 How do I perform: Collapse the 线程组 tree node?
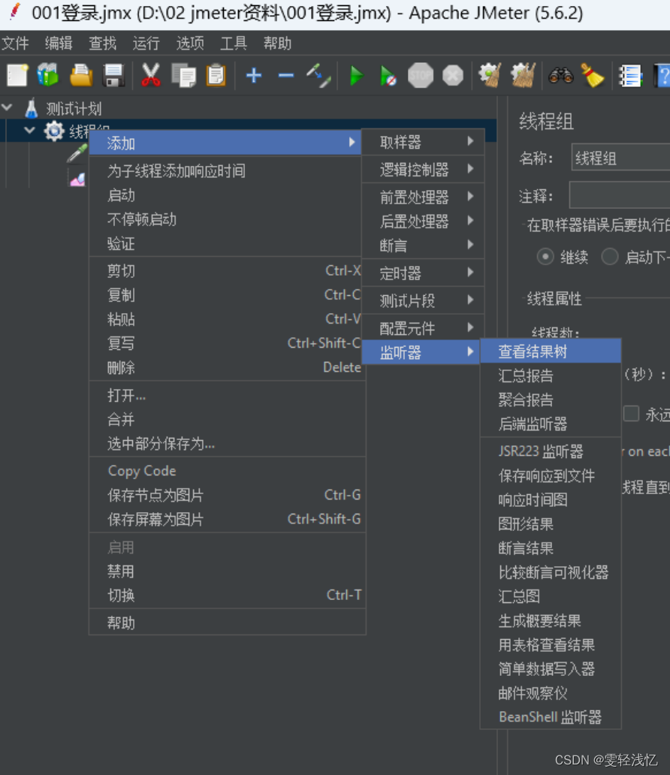[29, 129]
